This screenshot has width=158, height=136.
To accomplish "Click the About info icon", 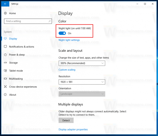I will coord(5,95).
